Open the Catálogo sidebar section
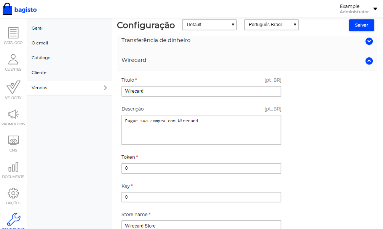Screen dimensions: 383x229 click(x=13, y=36)
